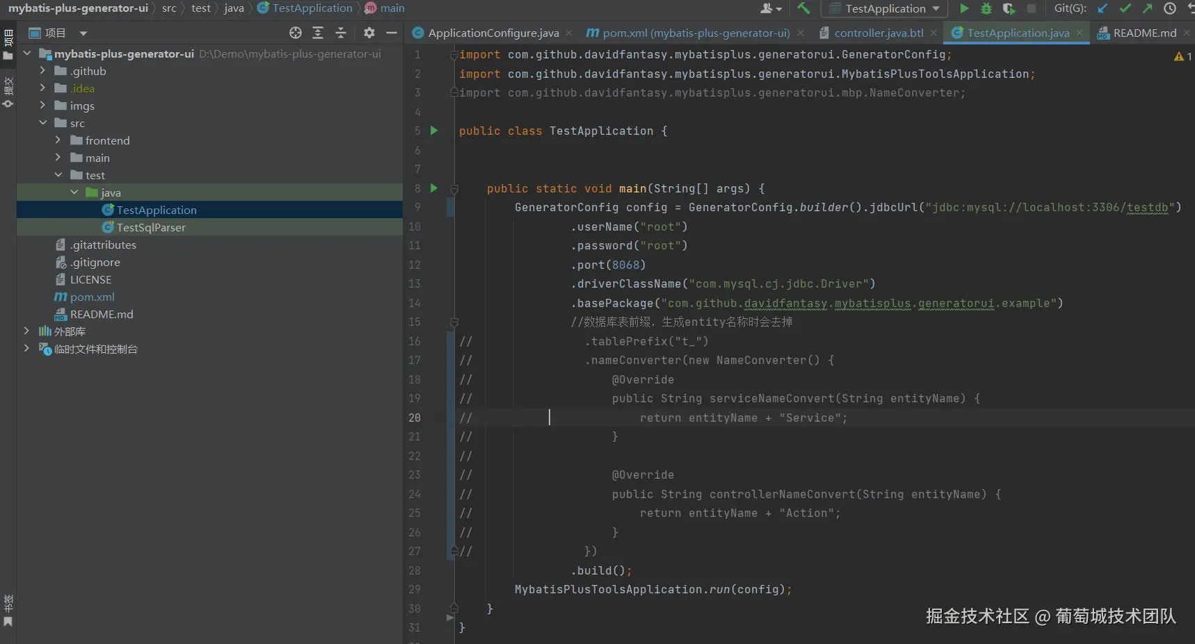Screen dimensions: 1195x644
Task: Close the controller.java.btl tab
Action: coord(933,33)
